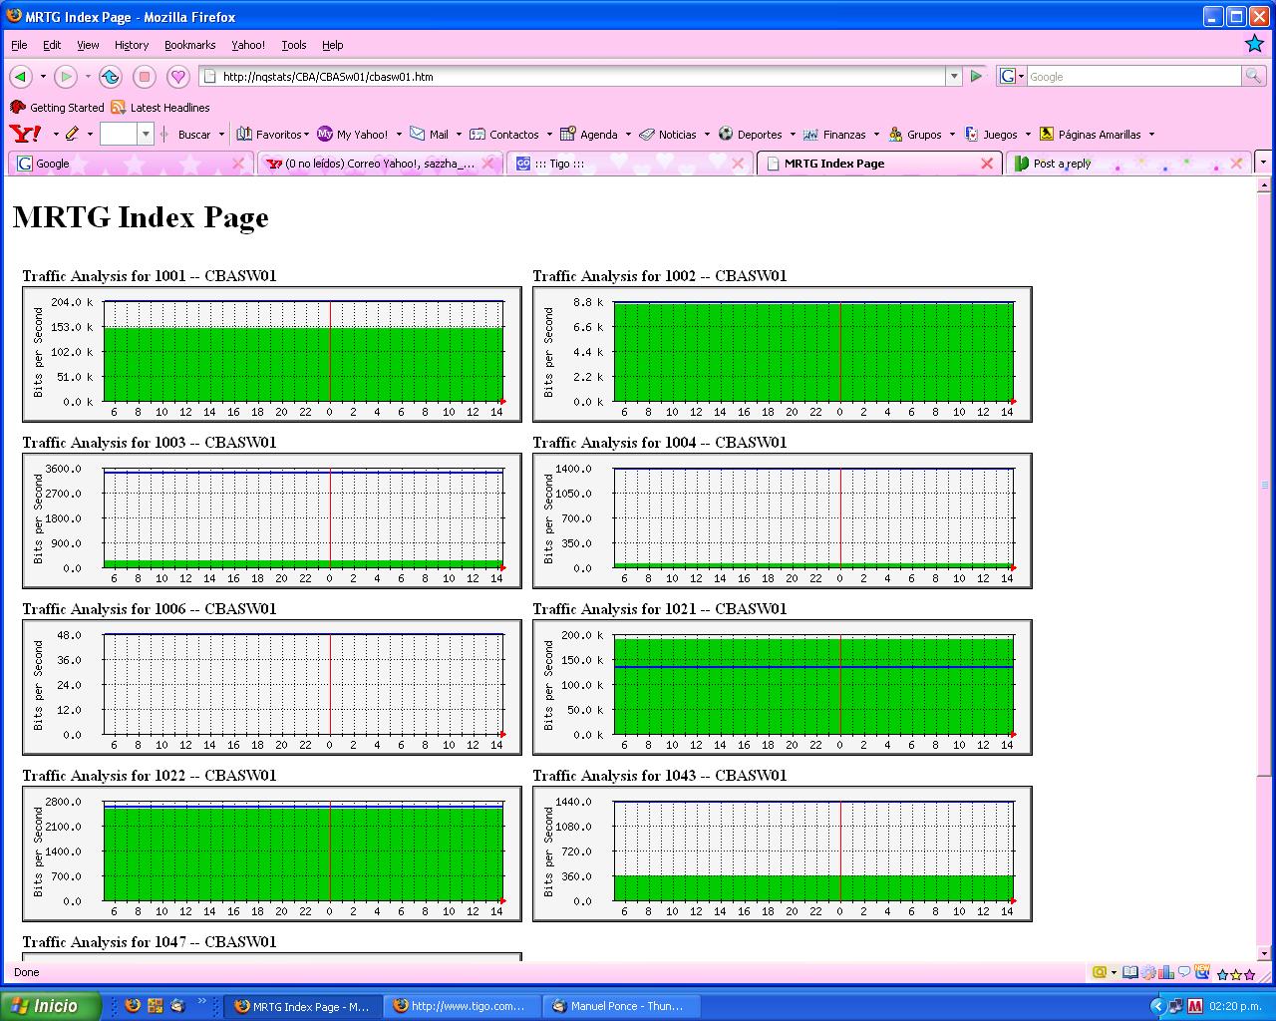The image size is (1276, 1021).
Task: Expand dropdown arrow next to Back button
Action: (x=43, y=77)
